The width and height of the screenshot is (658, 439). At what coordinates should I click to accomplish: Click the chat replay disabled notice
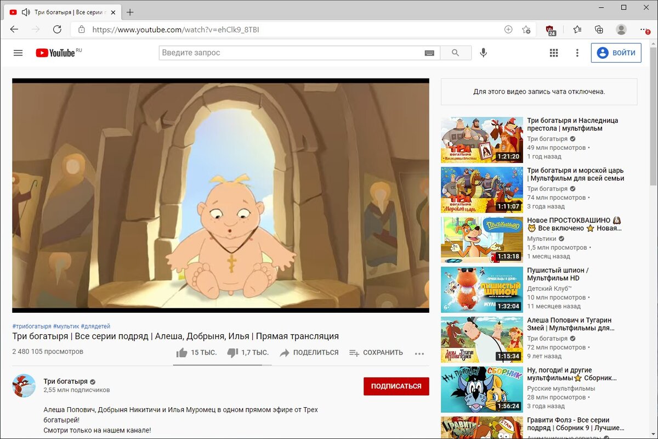point(539,92)
